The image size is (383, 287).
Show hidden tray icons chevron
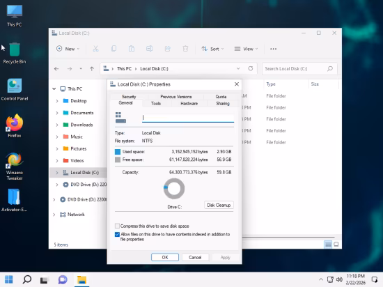[x=321, y=279]
